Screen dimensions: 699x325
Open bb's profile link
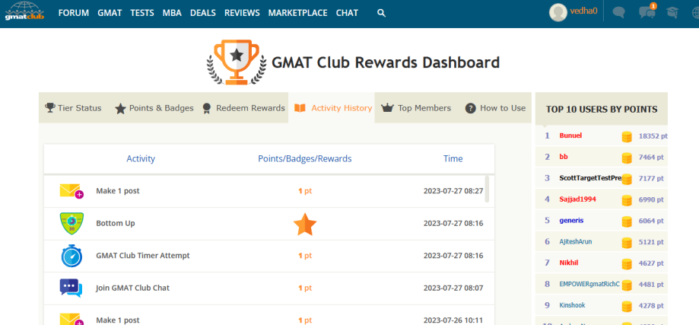[x=564, y=157]
